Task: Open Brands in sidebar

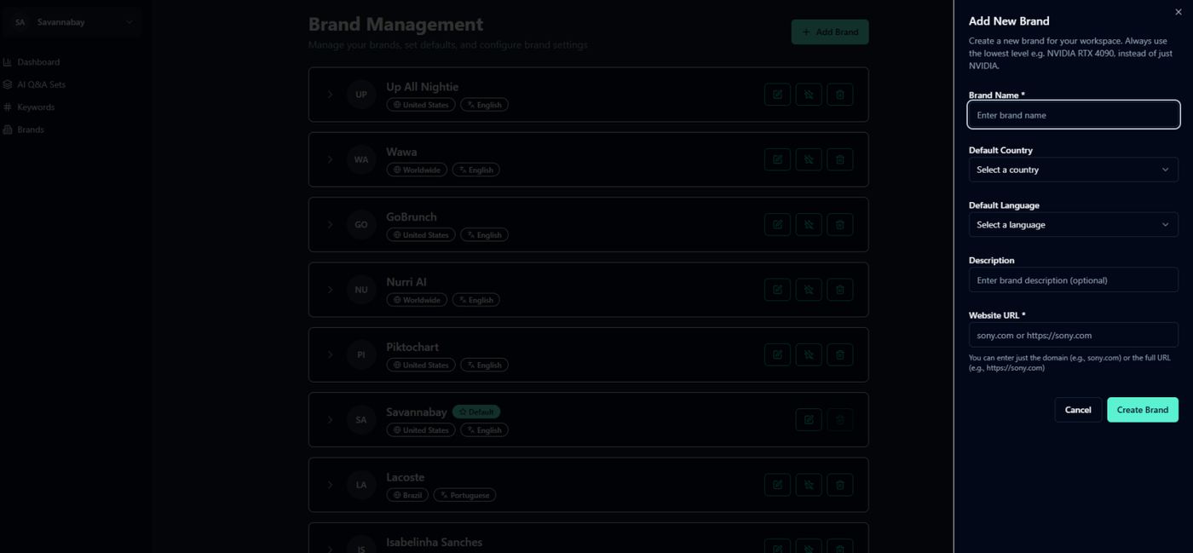Action: point(31,130)
